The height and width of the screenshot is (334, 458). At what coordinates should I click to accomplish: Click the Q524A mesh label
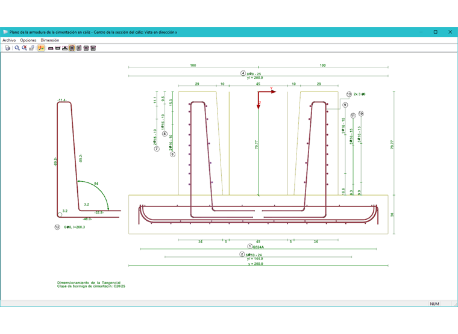coord(258,247)
